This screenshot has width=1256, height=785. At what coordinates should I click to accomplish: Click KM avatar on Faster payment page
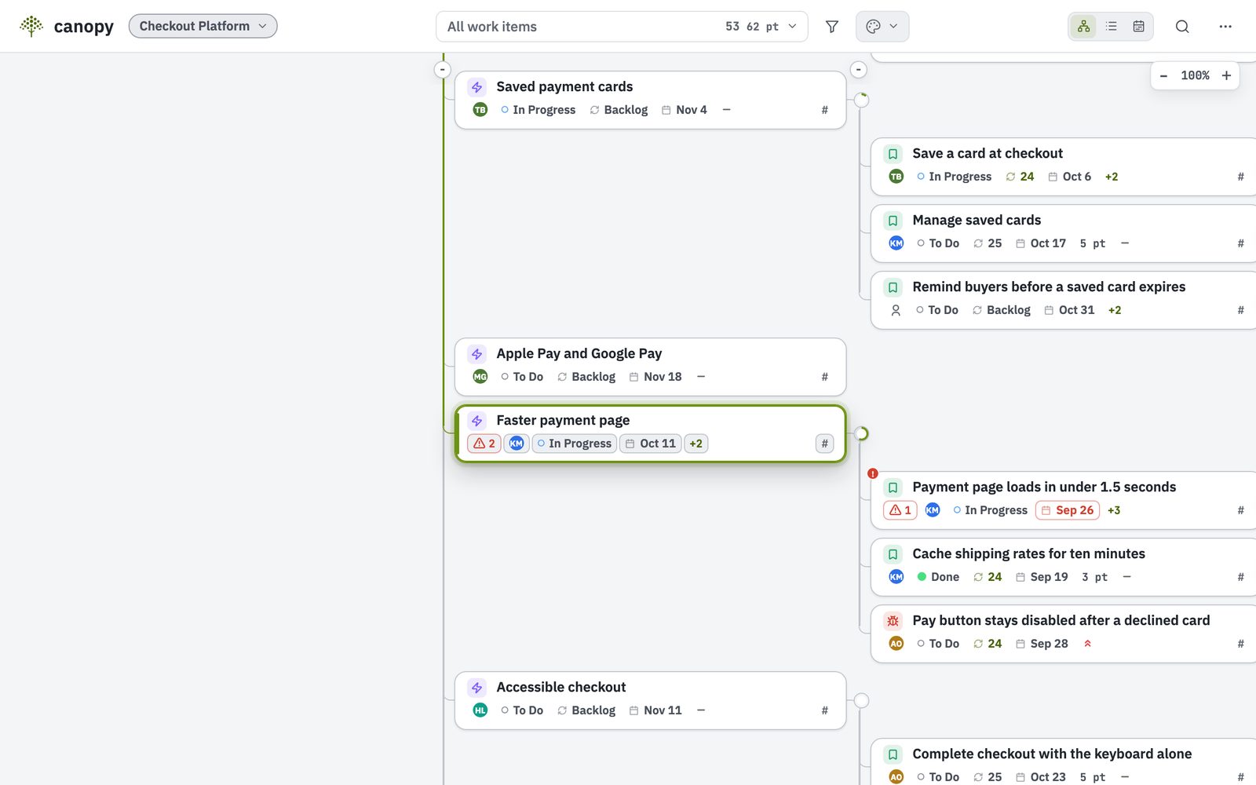pos(516,444)
